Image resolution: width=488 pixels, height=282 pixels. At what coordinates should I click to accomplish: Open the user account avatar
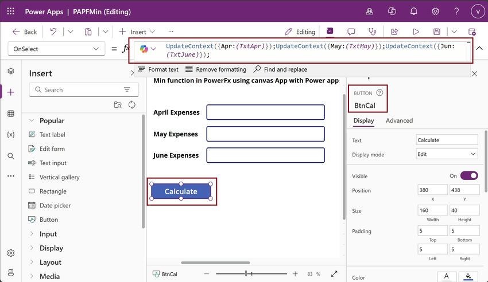478,11
